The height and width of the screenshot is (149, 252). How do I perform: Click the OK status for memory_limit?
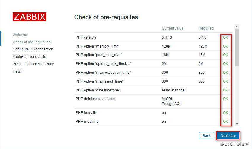225,46
